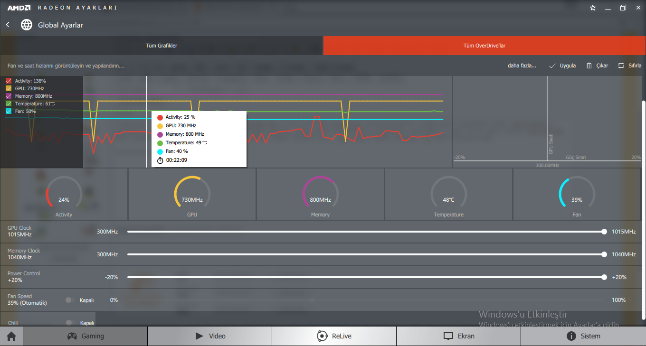Image resolution: width=646 pixels, height=346 pixels.
Task: Enable the Fan Speed manual toggle
Action: (70, 300)
